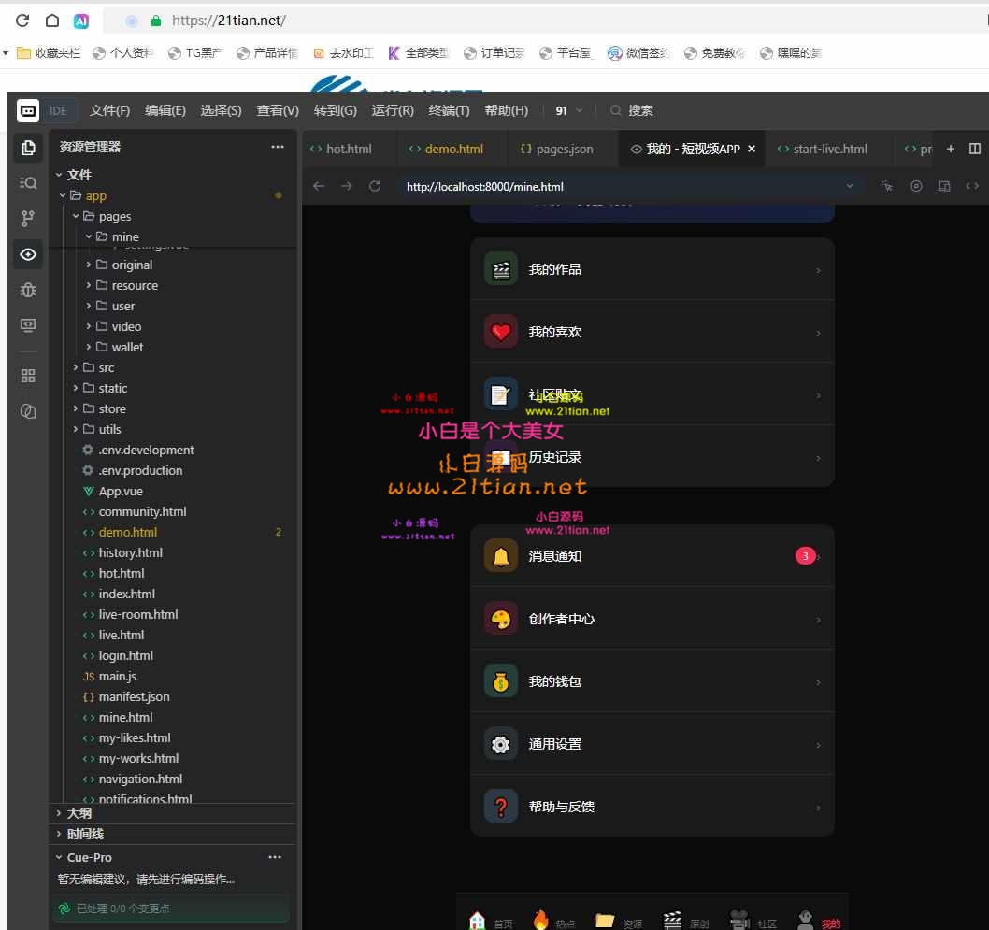Open the Explorer files icon in activity bar
Image resolution: width=989 pixels, height=930 pixels.
point(28,148)
